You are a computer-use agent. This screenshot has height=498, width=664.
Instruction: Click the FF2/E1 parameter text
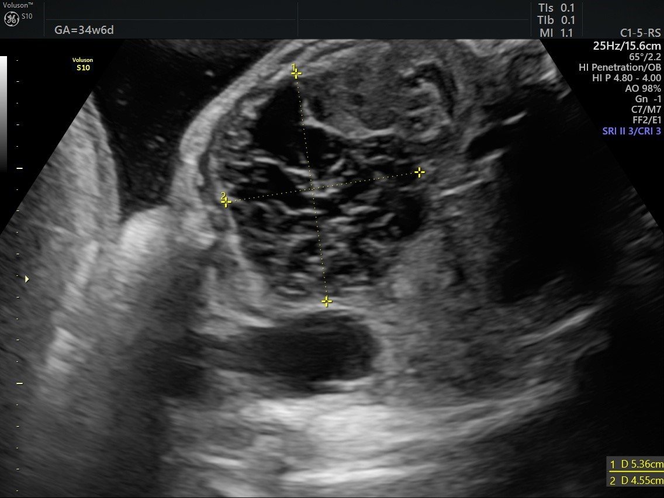[x=646, y=120]
